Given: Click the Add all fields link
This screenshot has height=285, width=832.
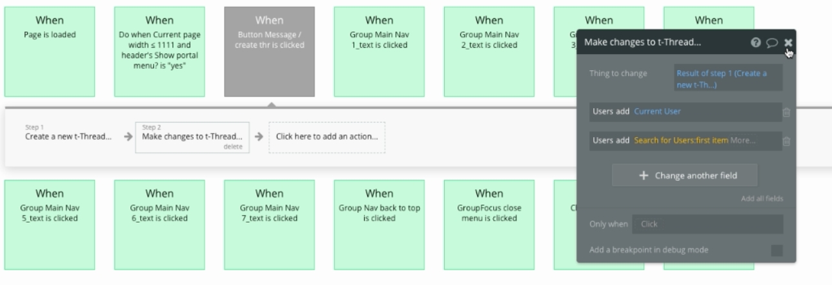Looking at the screenshot, I should [762, 199].
